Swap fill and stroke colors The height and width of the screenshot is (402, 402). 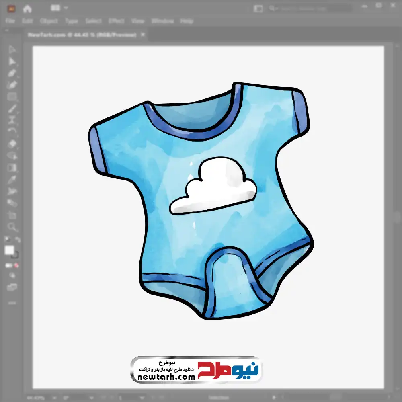16,240
